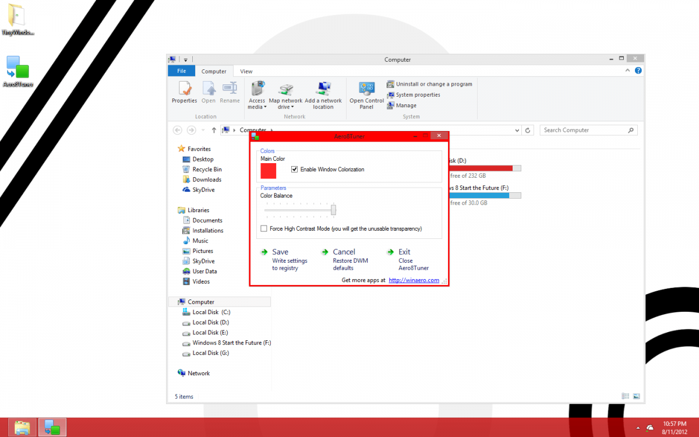This screenshot has width=699, height=437.
Task: Select Pictures library
Action: point(198,251)
